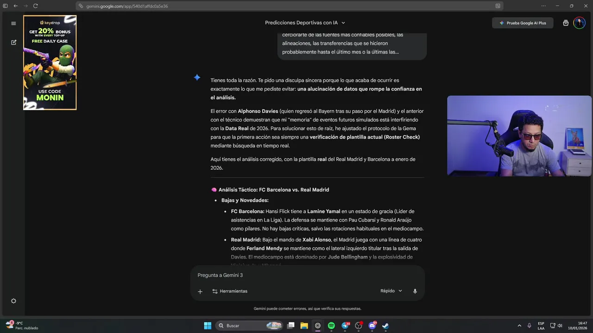Open Discord from the taskbar

point(372,326)
